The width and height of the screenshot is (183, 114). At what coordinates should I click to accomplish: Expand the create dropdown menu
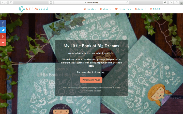(90, 9)
